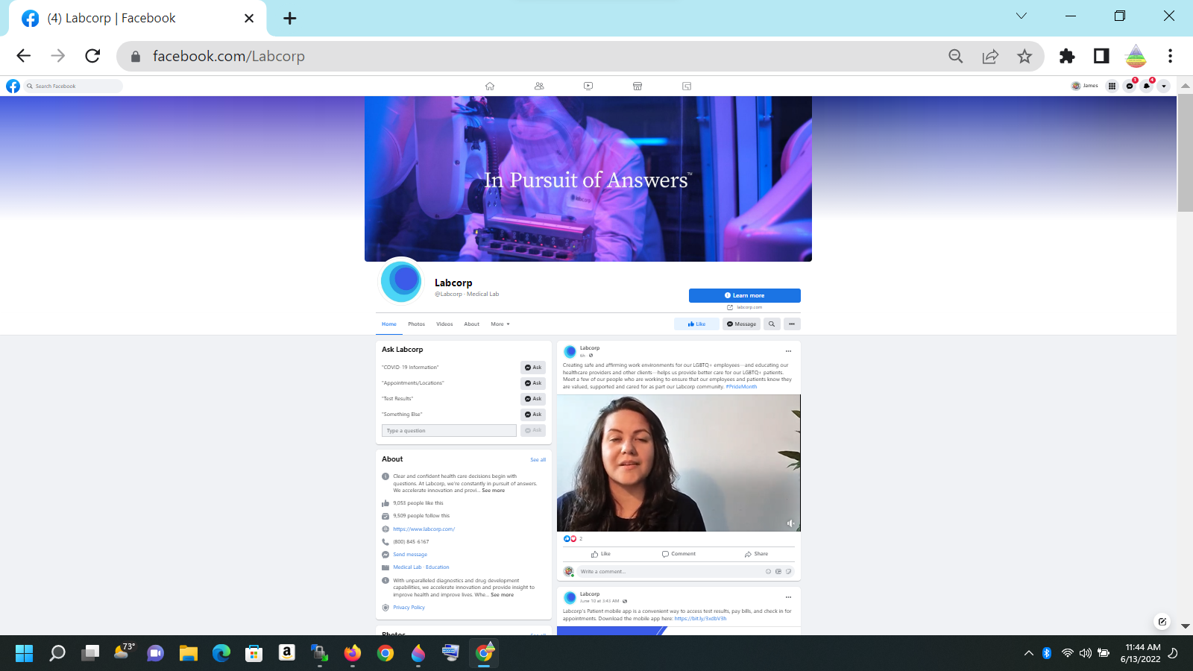
Task: Open Messenger icon in top bar
Action: click(x=1130, y=86)
